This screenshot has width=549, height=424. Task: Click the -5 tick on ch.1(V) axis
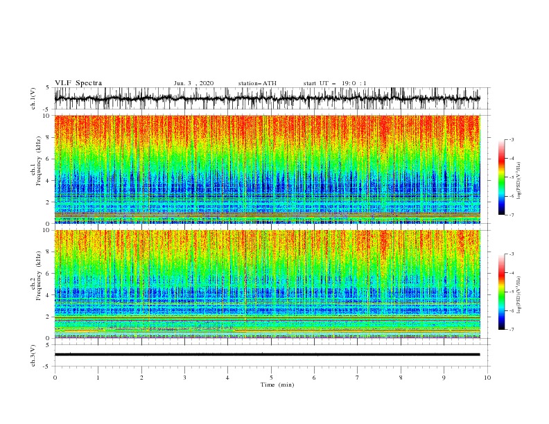coord(46,109)
